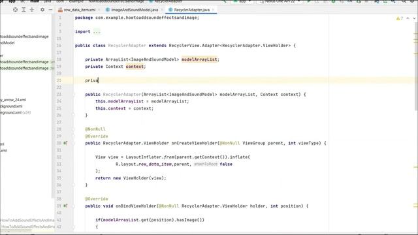
Task: Toggle fold marker on onBindViewHolder line 39
Action: (x=73, y=206)
